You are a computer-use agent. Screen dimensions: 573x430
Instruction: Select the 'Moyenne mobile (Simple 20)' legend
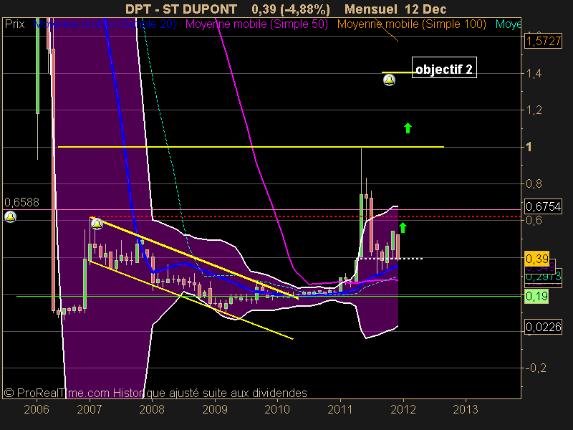tap(105, 24)
